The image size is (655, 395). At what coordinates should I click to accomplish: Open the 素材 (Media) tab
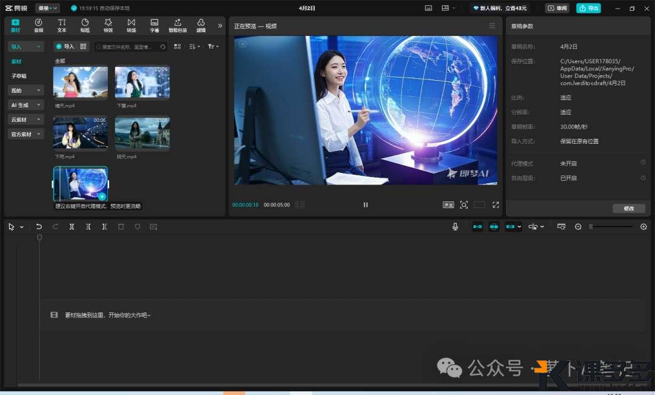pos(15,25)
